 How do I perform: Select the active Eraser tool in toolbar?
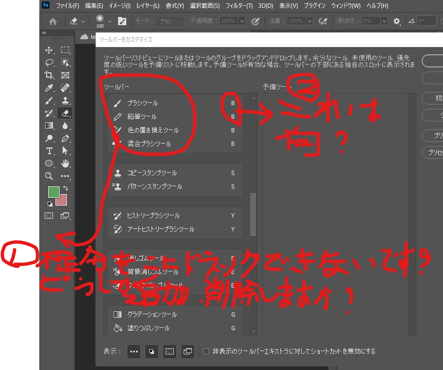click(65, 113)
